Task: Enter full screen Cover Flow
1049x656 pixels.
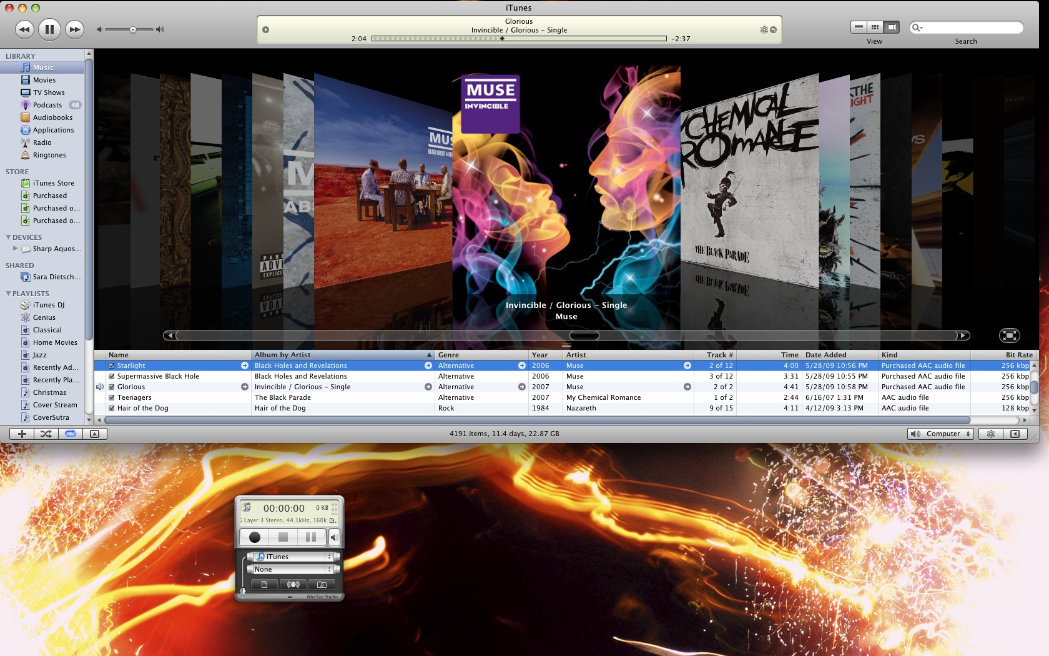Action: point(1009,335)
